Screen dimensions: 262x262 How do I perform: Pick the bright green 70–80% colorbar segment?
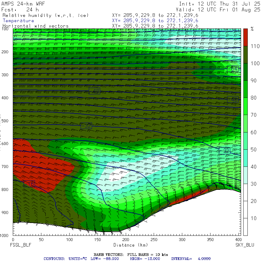(245, 106)
